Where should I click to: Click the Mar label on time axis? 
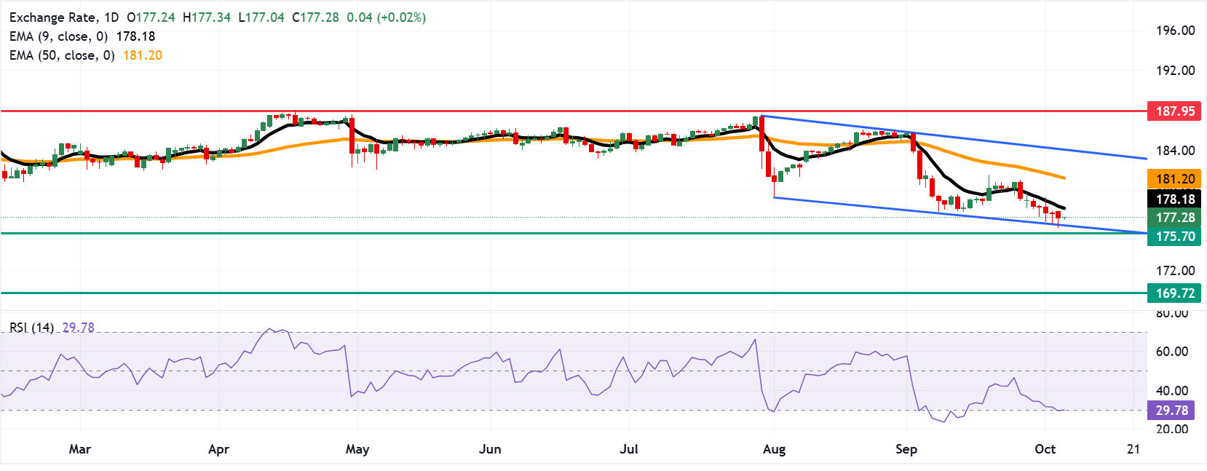coord(80,449)
